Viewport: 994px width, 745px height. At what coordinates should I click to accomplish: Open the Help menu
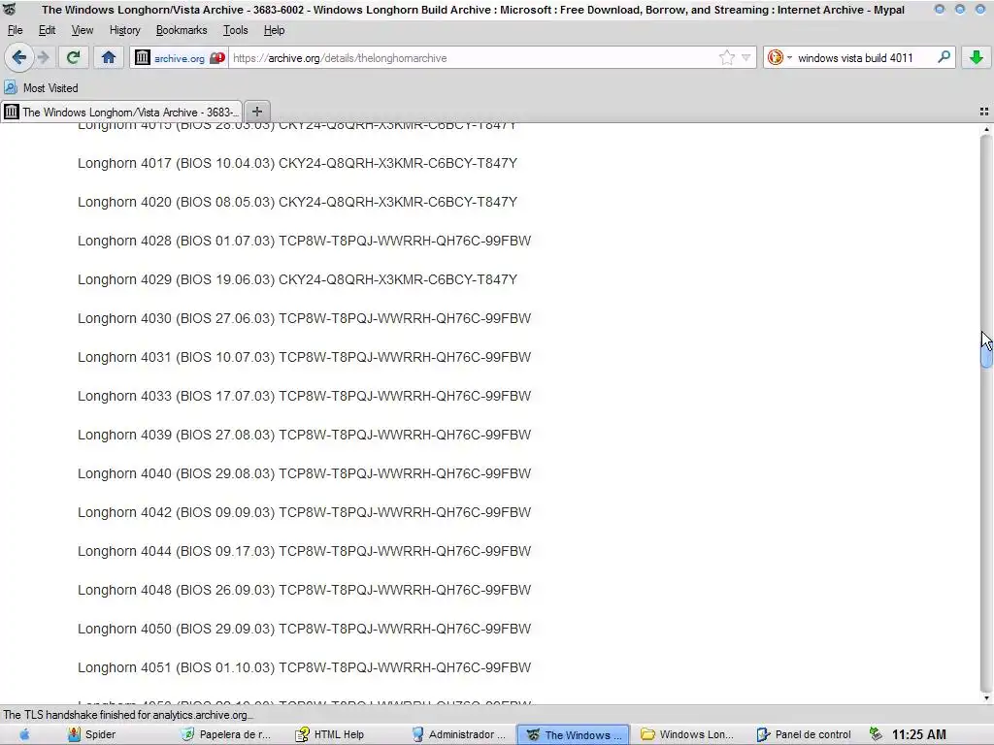pyautogui.click(x=274, y=30)
